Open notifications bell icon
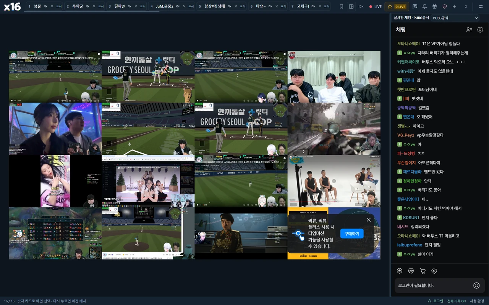 [x=424, y=6]
